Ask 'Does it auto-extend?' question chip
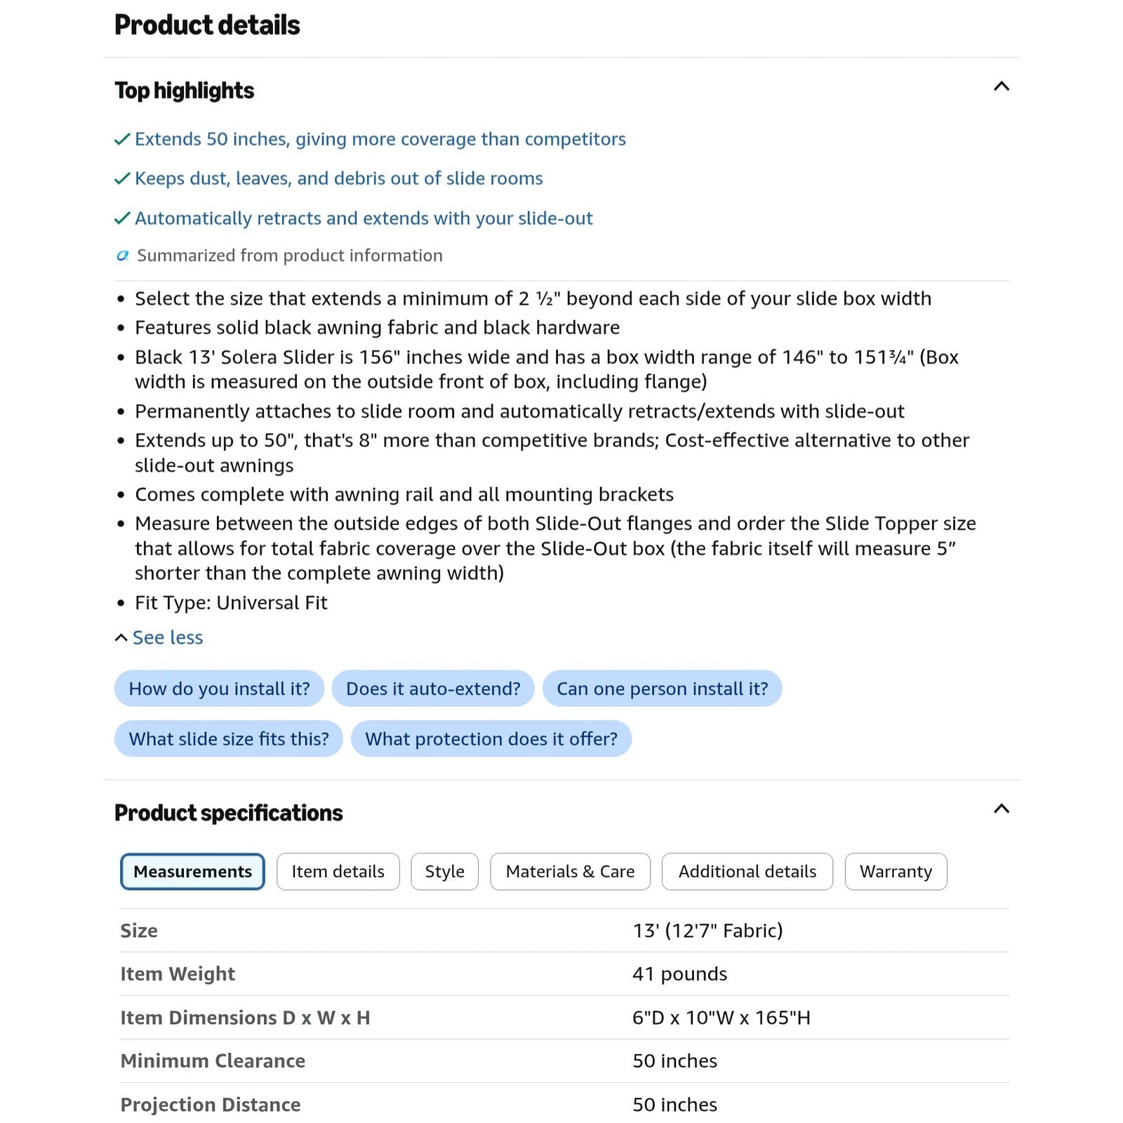The height and width of the screenshot is (1123, 1123). (x=433, y=689)
